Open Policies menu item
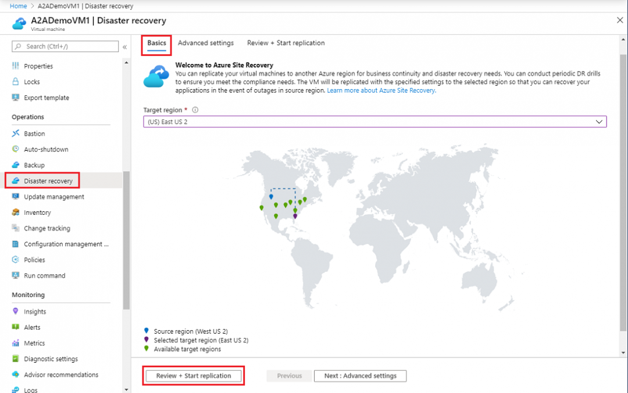Screen dimensions: 628x393 pos(34,260)
